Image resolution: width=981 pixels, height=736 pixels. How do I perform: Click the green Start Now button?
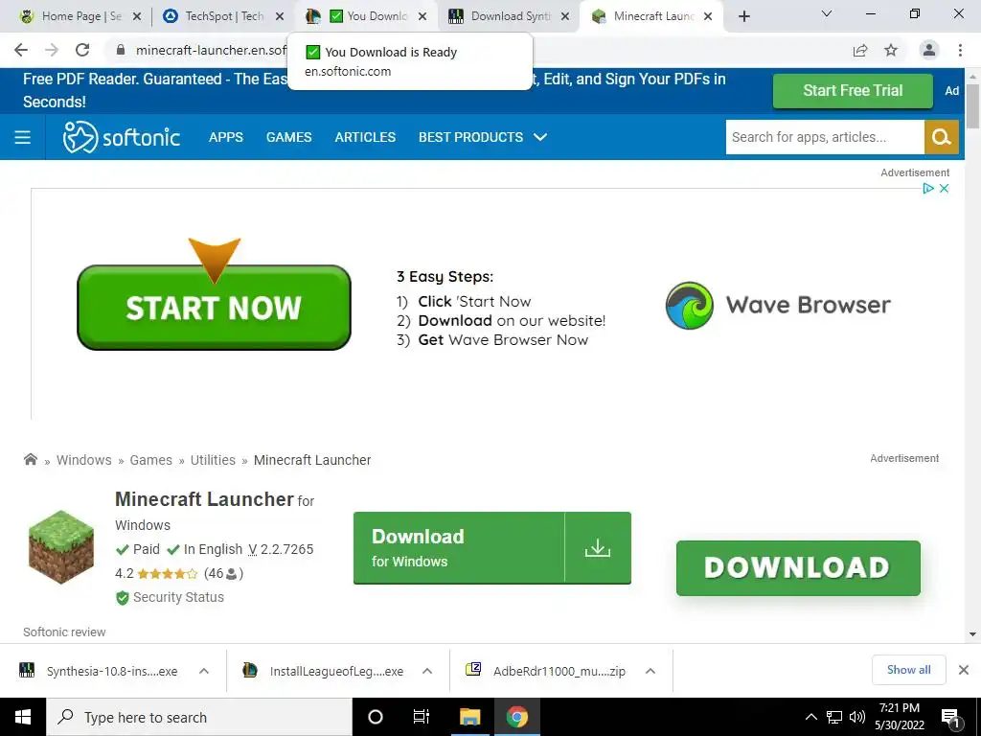pos(214,308)
